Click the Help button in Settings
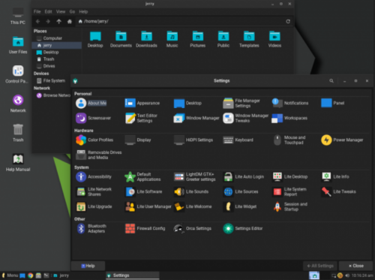 point(88,266)
